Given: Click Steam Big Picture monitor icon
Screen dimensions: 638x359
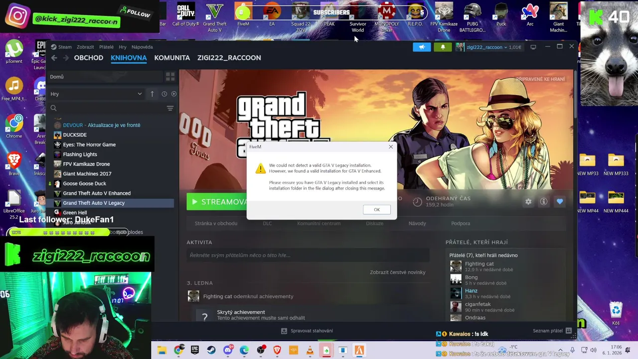Looking at the screenshot, I should (x=533, y=47).
